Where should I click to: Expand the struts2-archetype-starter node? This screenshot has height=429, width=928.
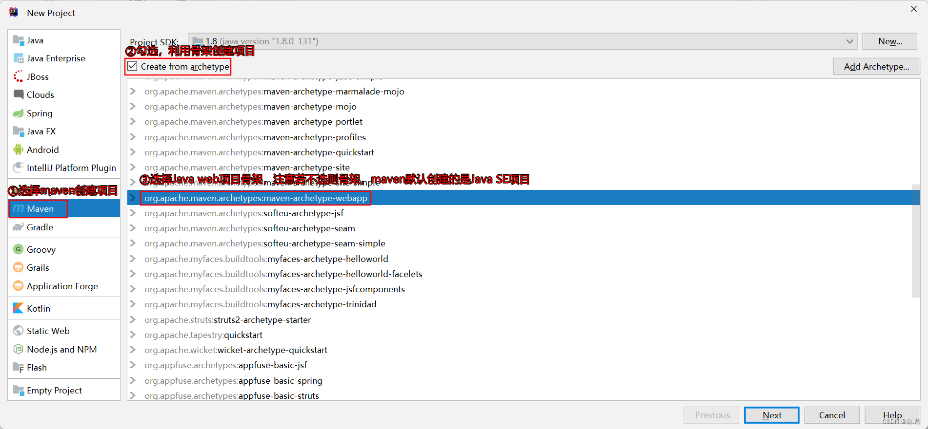(133, 319)
